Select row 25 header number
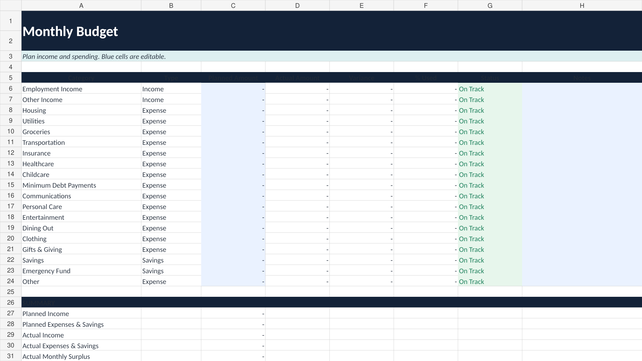The width and height of the screenshot is (642, 361). (x=11, y=291)
